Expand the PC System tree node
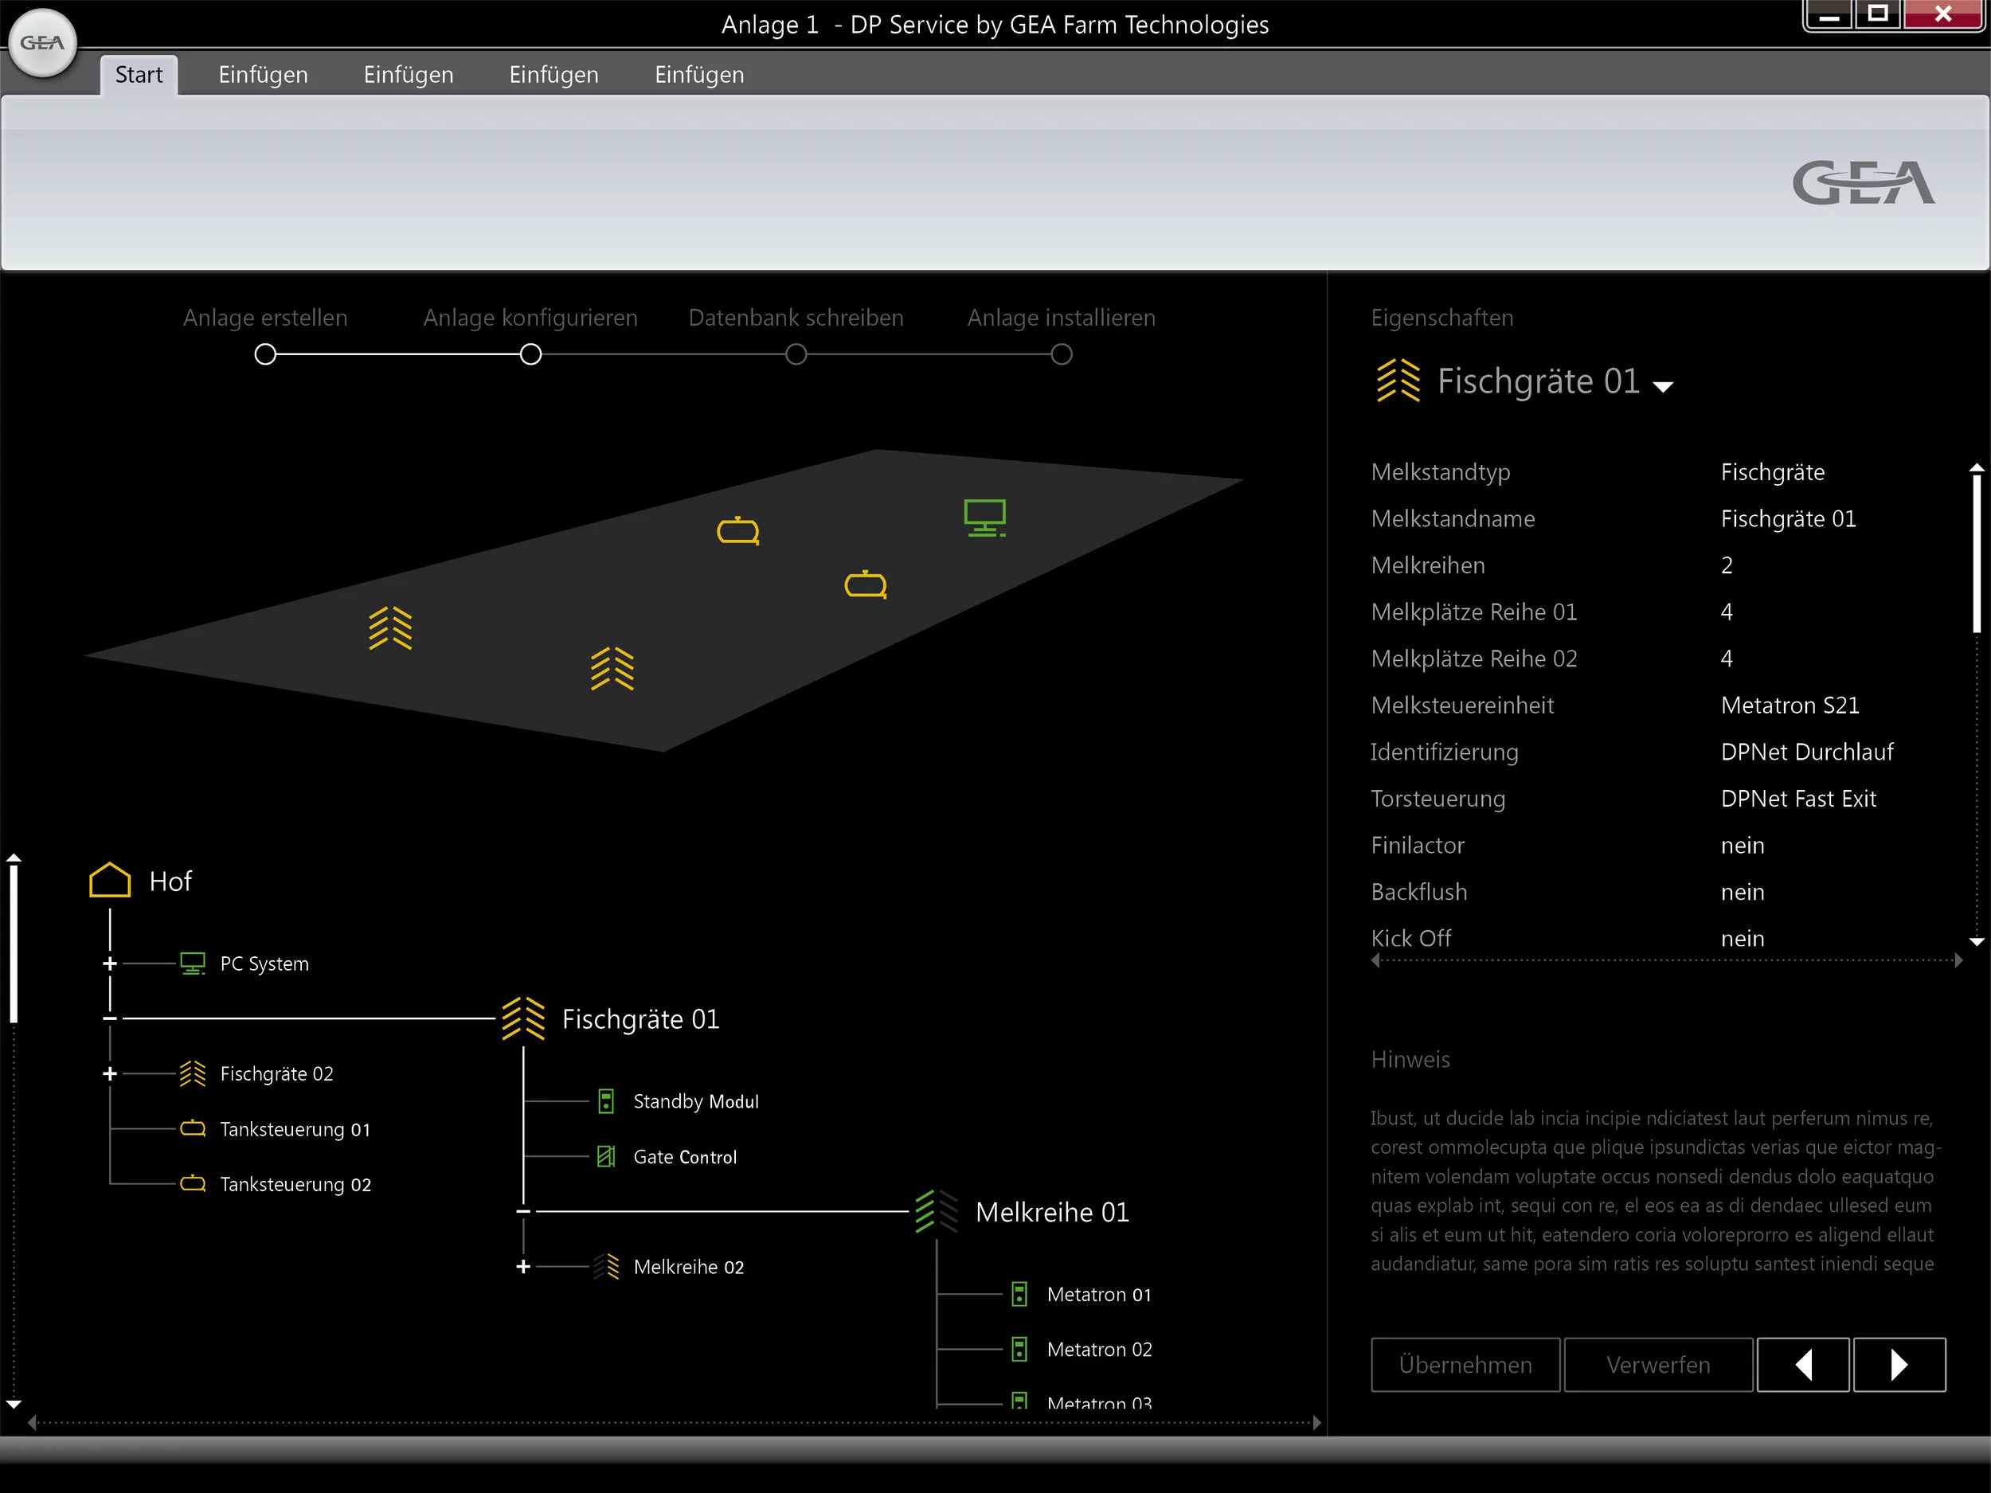Screen dimensions: 1991x1493 pos(110,963)
